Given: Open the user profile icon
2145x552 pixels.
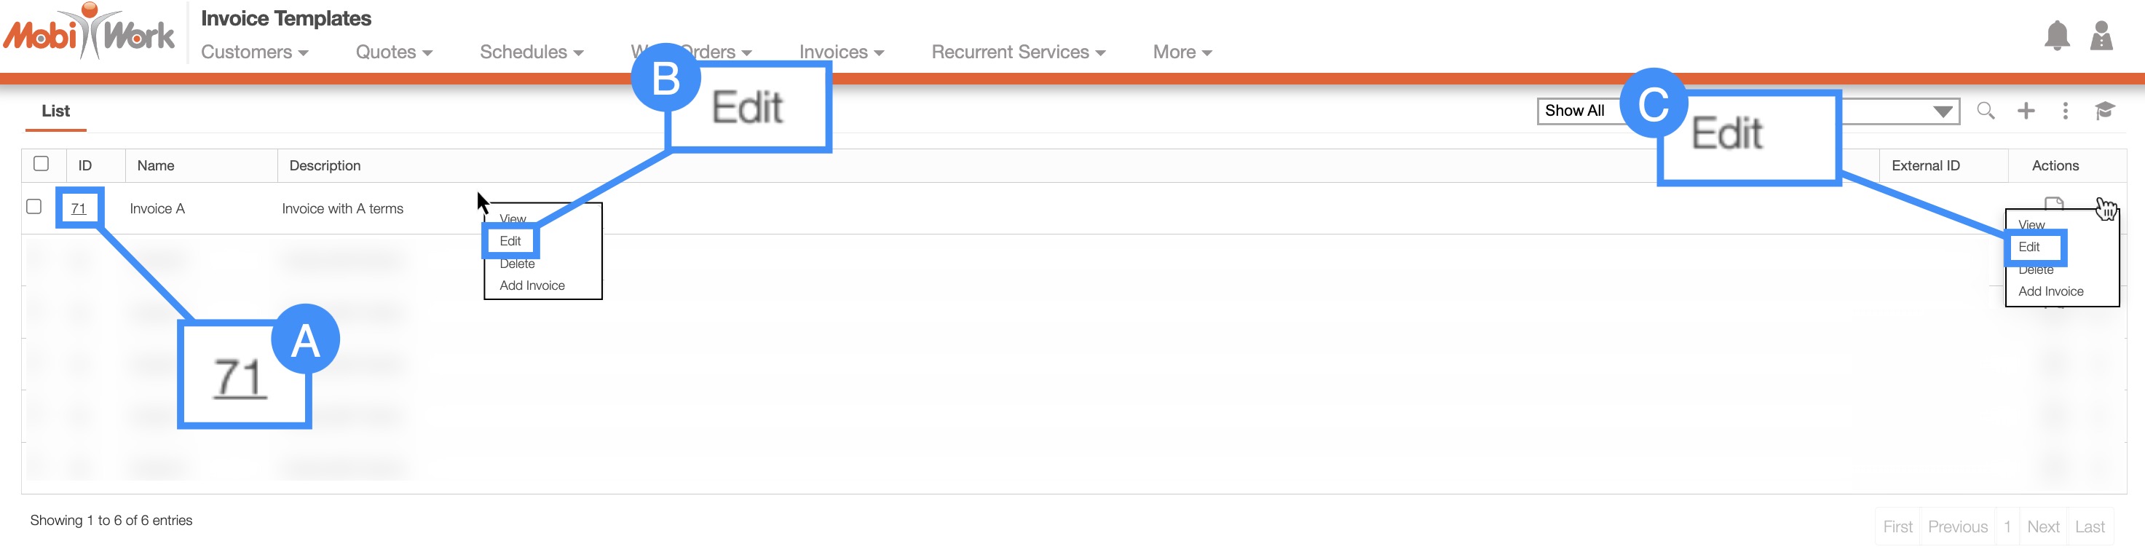Looking at the screenshot, I should pos(2101,36).
